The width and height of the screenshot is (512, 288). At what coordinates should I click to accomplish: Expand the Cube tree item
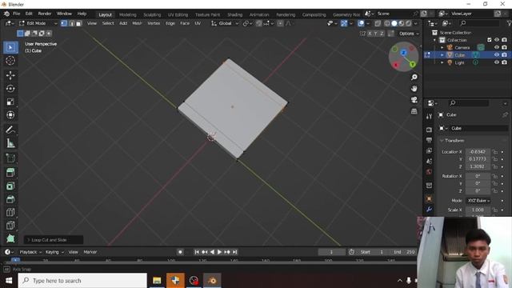(442, 55)
